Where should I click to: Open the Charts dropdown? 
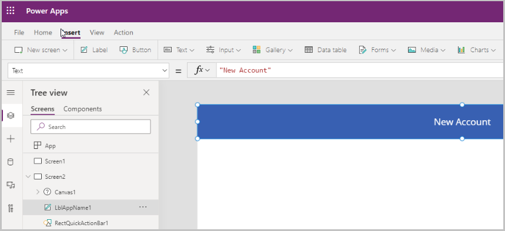(477, 50)
